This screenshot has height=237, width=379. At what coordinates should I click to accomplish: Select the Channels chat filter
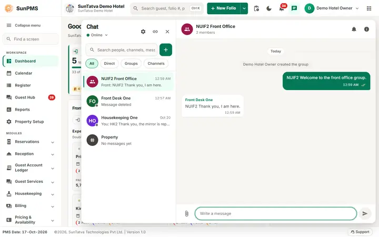(x=156, y=64)
